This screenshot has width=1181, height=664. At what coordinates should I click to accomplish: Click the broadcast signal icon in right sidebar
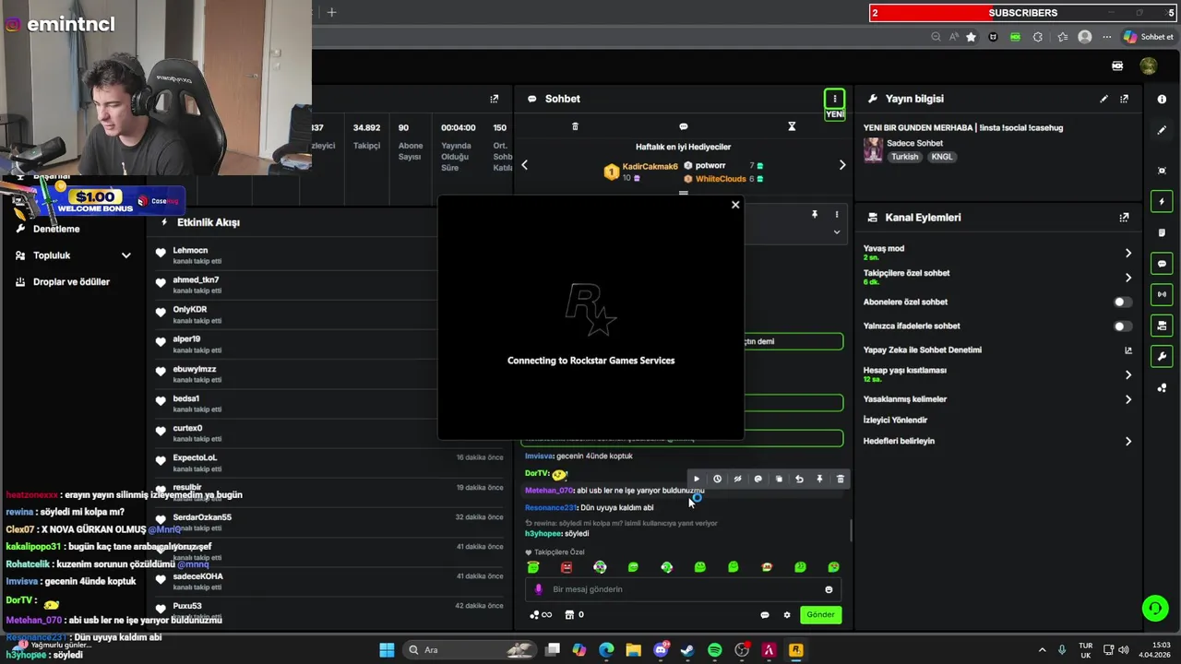coord(1162,294)
